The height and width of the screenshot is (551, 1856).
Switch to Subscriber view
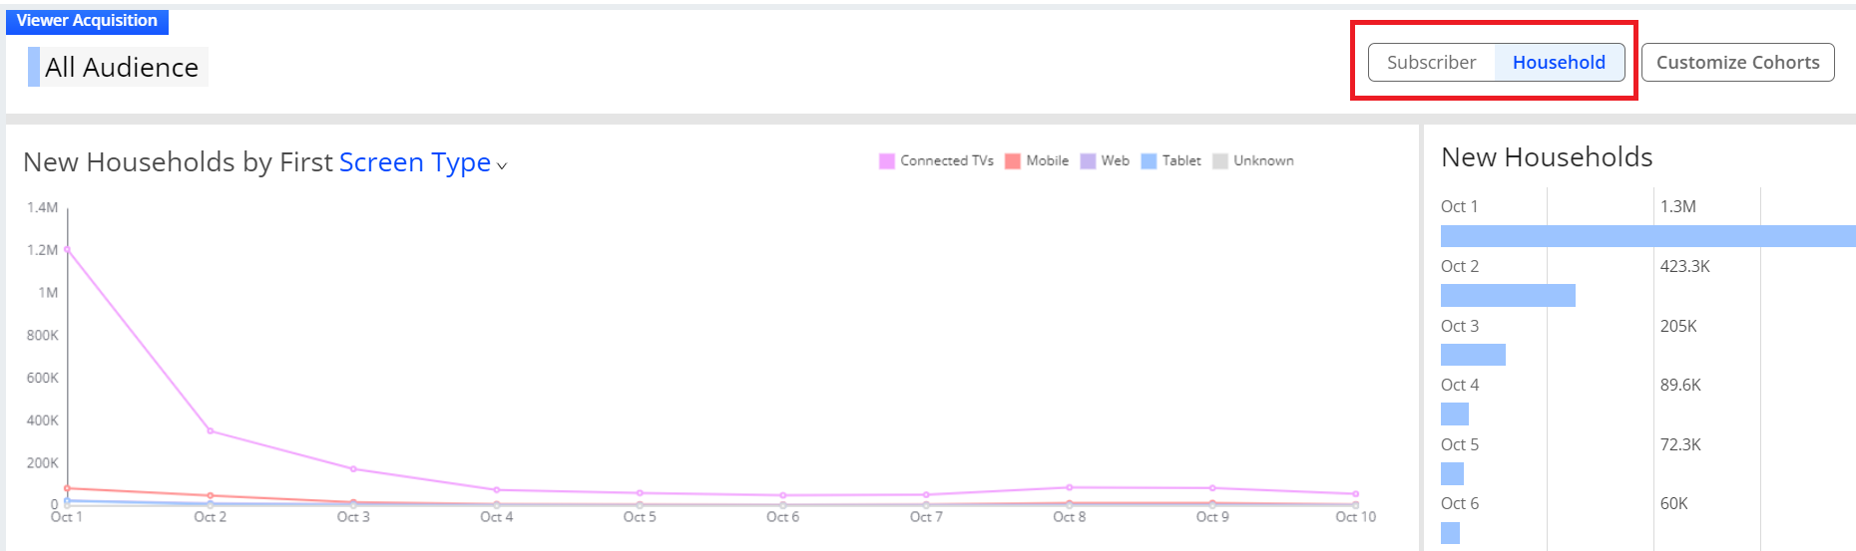coord(1431,62)
